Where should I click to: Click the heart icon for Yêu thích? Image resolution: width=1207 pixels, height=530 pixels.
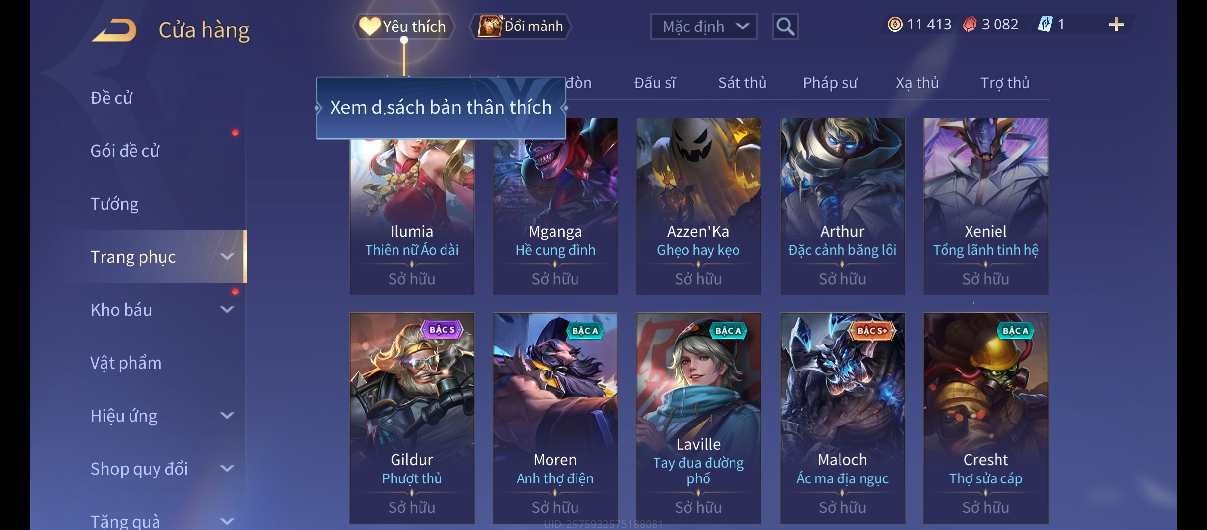tap(369, 26)
